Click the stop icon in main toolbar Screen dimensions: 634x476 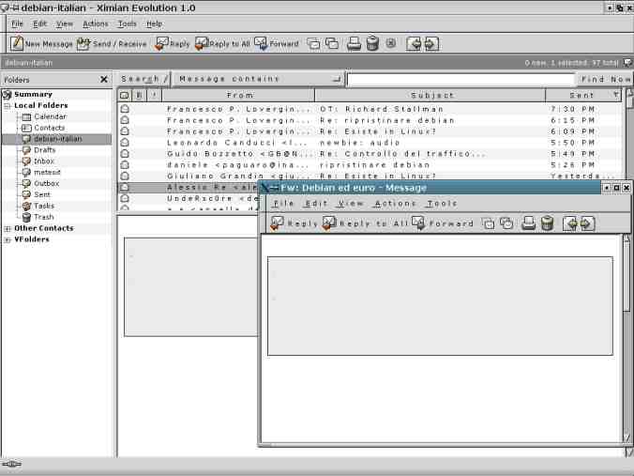point(390,43)
